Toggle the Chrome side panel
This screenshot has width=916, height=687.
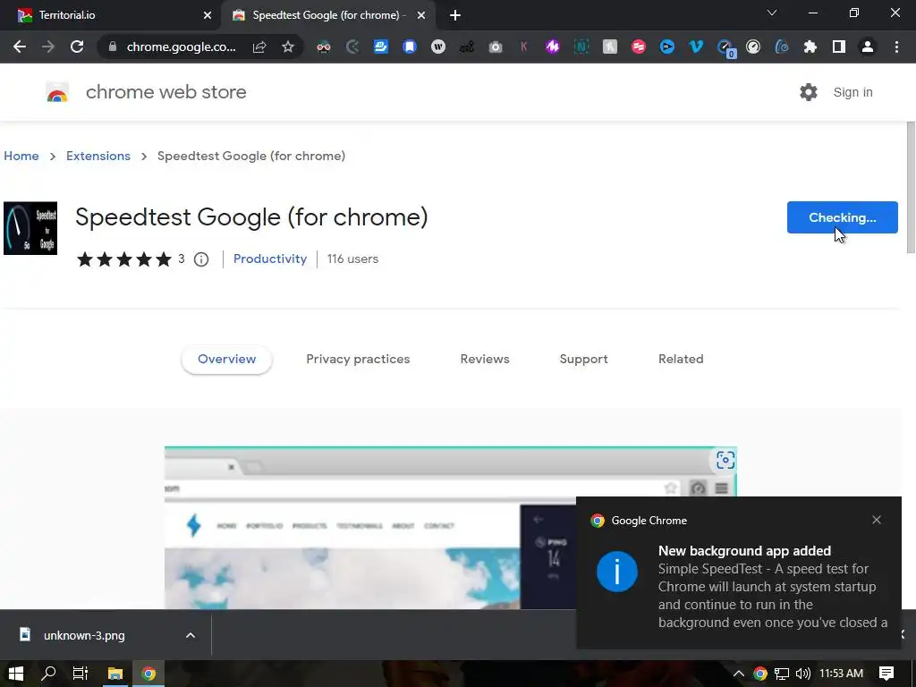click(839, 47)
